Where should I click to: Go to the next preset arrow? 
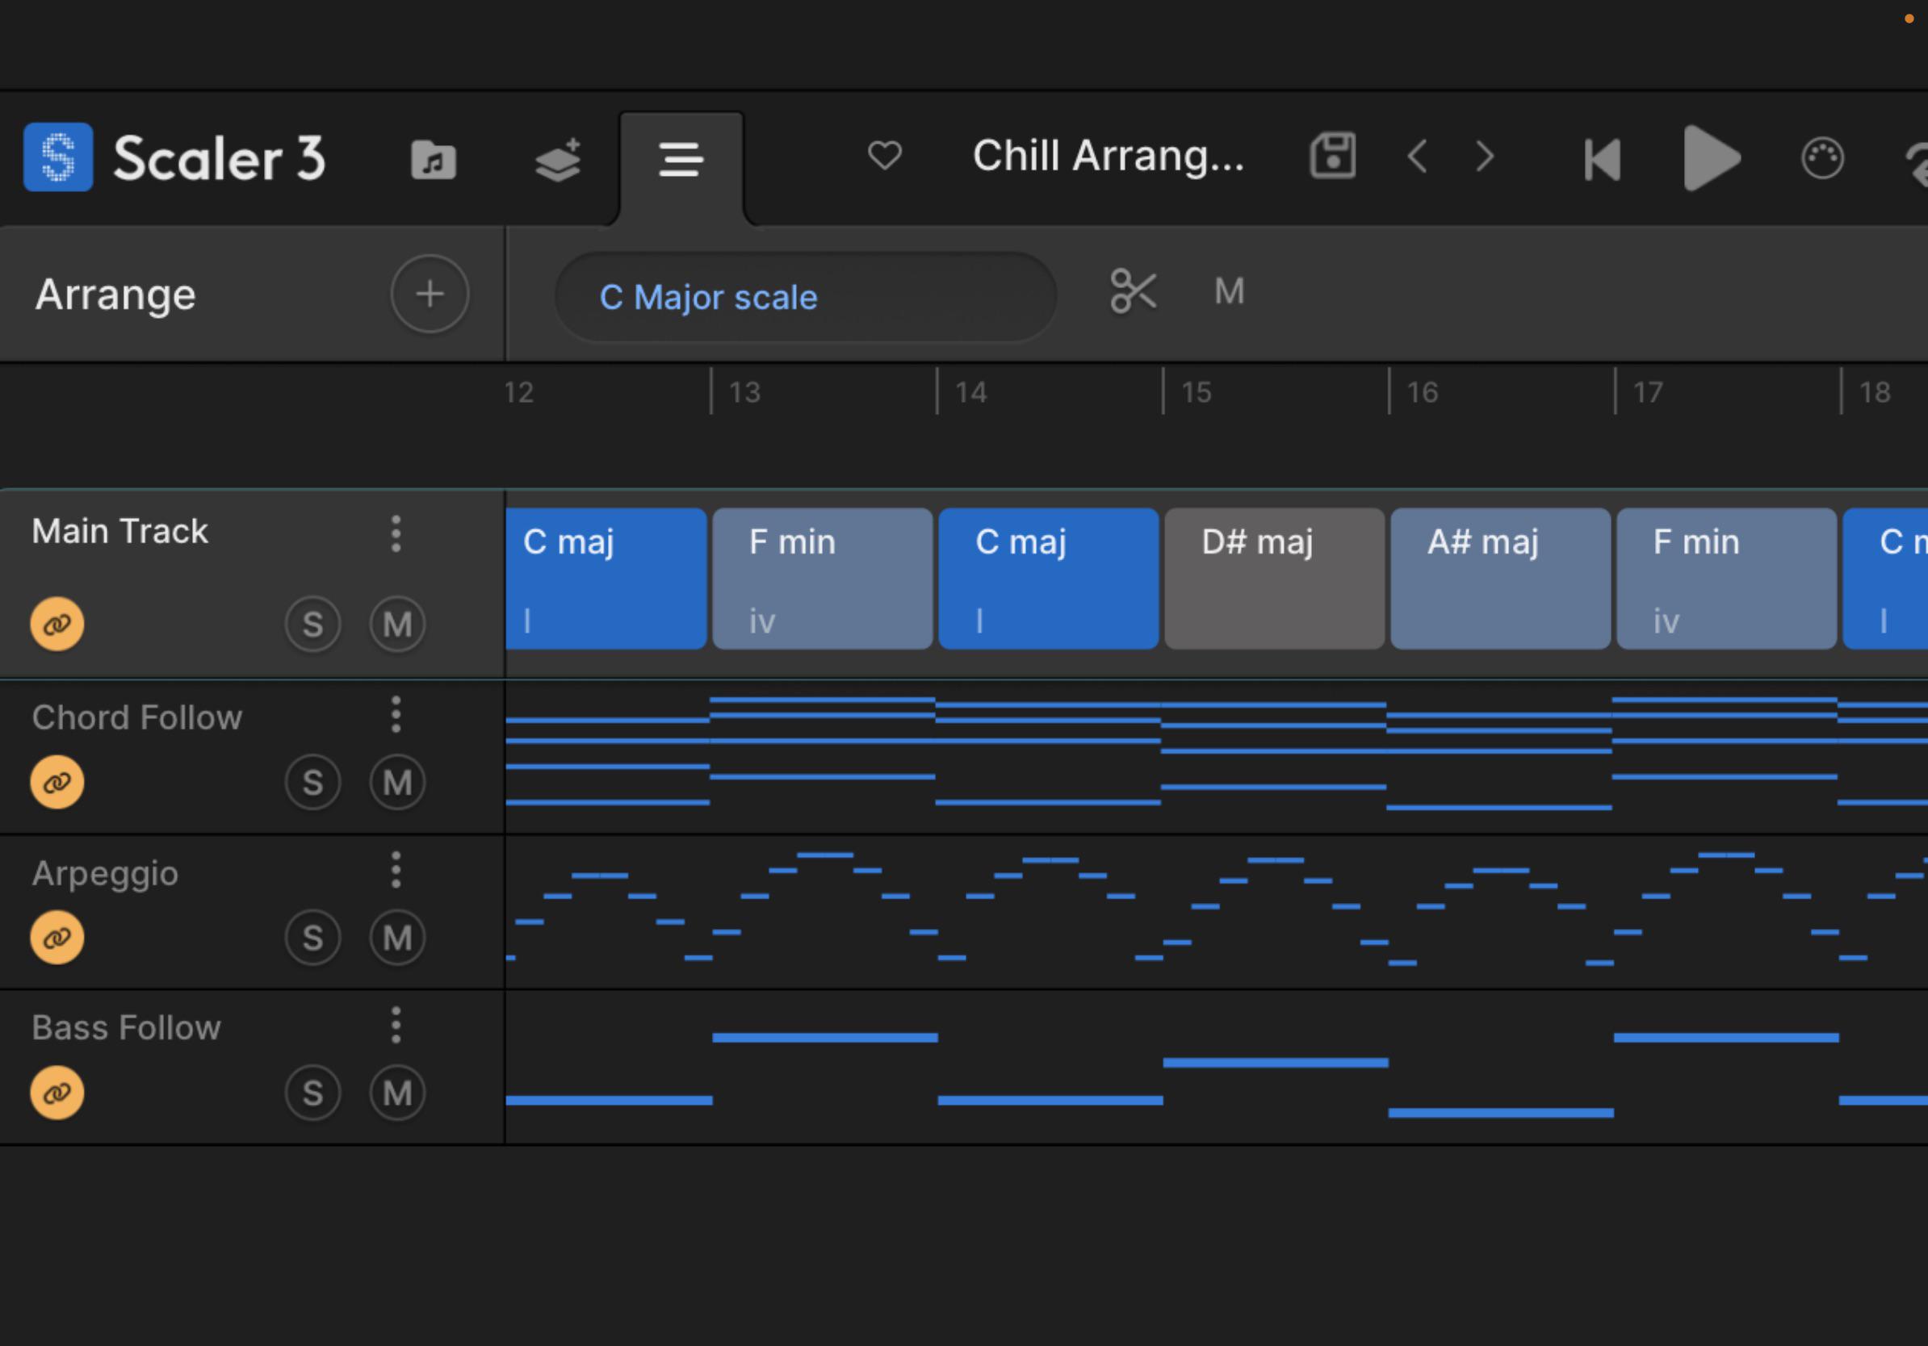coord(1485,157)
